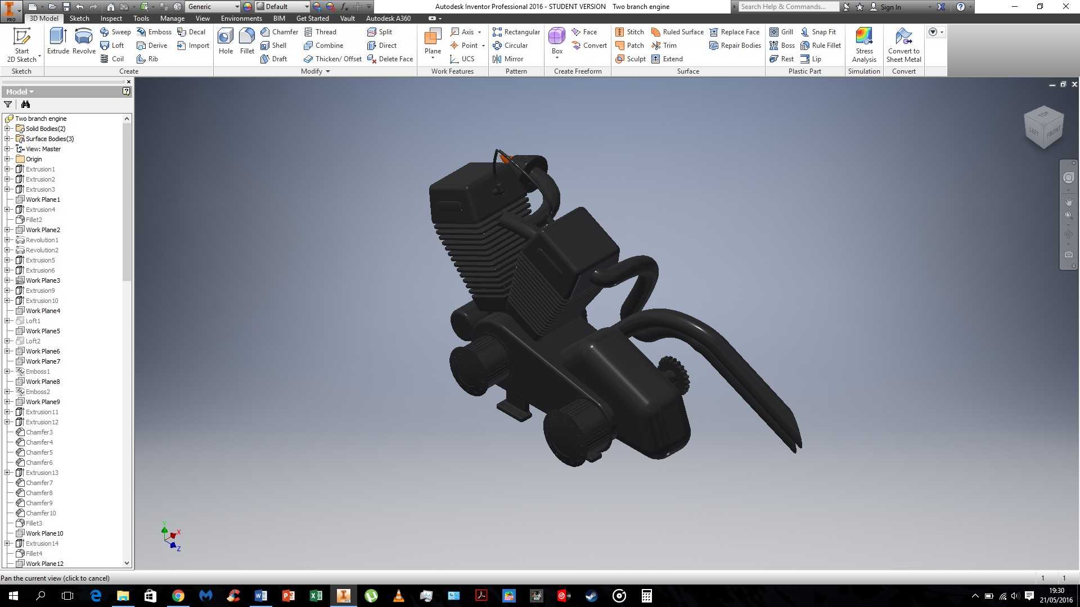The image size is (1080, 607).
Task: Click the color wheel appearance adjust icon
Action: pyautogui.click(x=247, y=7)
